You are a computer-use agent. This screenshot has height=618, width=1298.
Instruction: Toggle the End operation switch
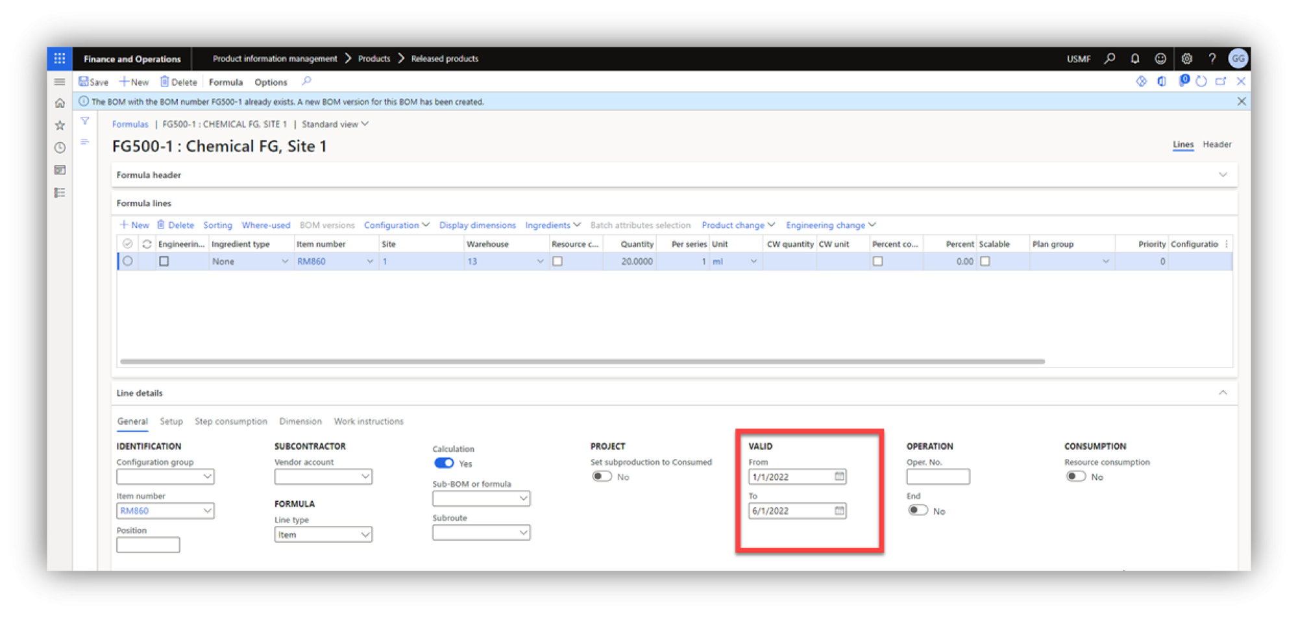[x=918, y=511]
